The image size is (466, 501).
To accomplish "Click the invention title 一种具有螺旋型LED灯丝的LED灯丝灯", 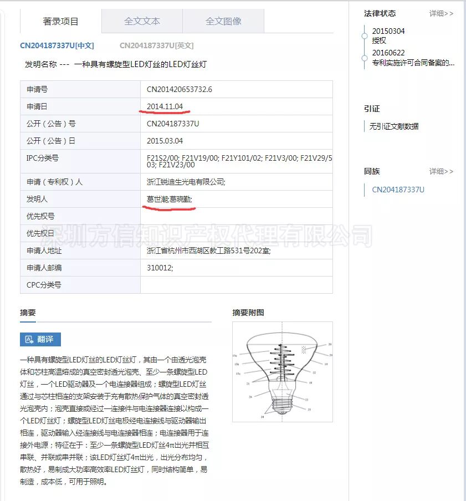I will tap(141, 64).
